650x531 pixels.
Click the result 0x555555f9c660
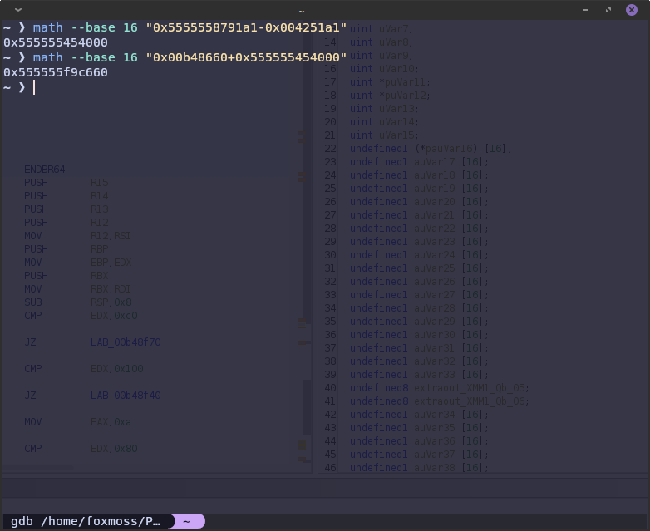pyautogui.click(x=56, y=72)
